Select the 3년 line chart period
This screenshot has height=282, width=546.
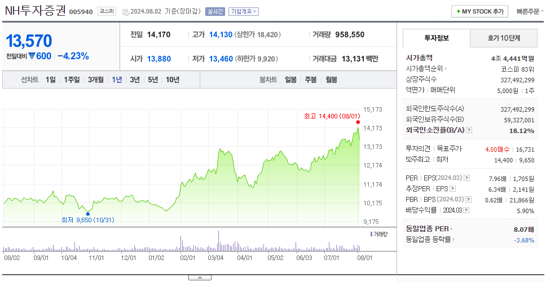tap(135, 80)
